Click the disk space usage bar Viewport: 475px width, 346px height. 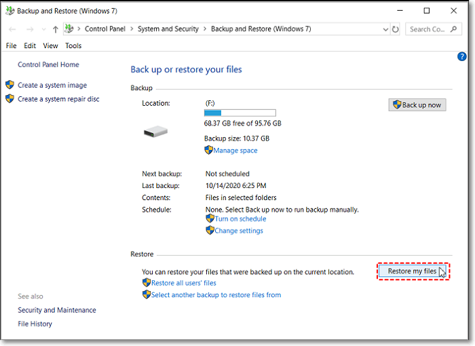pyautogui.click(x=240, y=113)
